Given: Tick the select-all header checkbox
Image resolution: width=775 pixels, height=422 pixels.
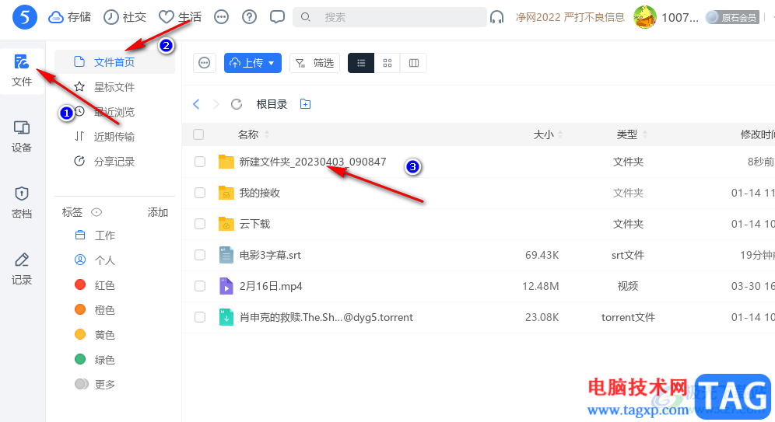Looking at the screenshot, I should 198,134.
